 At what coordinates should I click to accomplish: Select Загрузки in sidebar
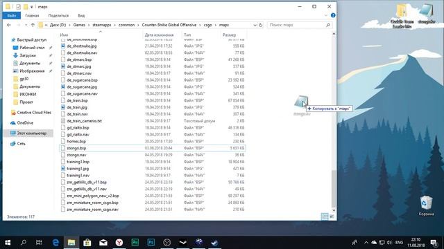click(x=28, y=55)
